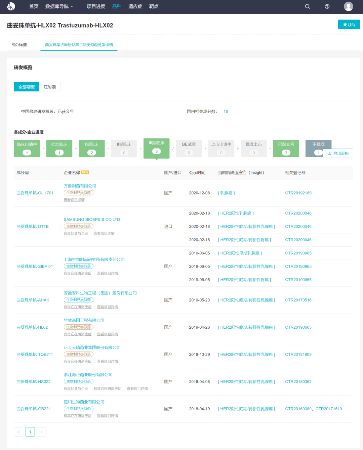Open 嘉和生物药业有限公司 company link
The width and height of the screenshot is (363, 450).
coord(84,402)
